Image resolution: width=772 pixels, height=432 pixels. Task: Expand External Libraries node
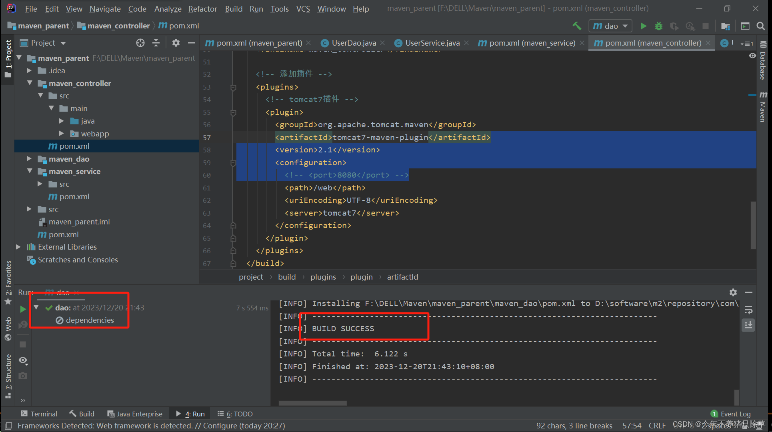coord(18,247)
